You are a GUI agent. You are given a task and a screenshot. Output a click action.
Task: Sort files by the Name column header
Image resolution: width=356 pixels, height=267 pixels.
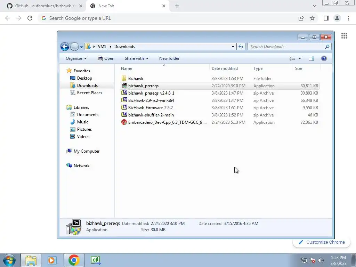[x=127, y=68]
